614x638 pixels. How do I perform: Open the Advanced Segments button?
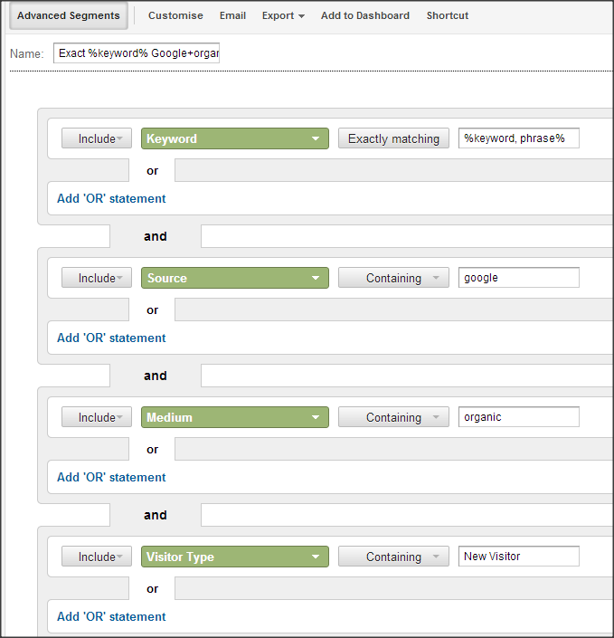[x=69, y=16]
